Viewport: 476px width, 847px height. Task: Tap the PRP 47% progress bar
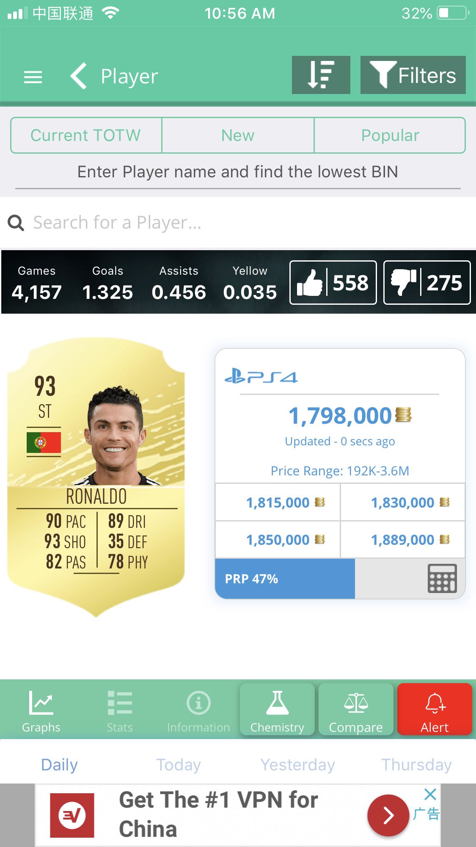[x=285, y=579]
